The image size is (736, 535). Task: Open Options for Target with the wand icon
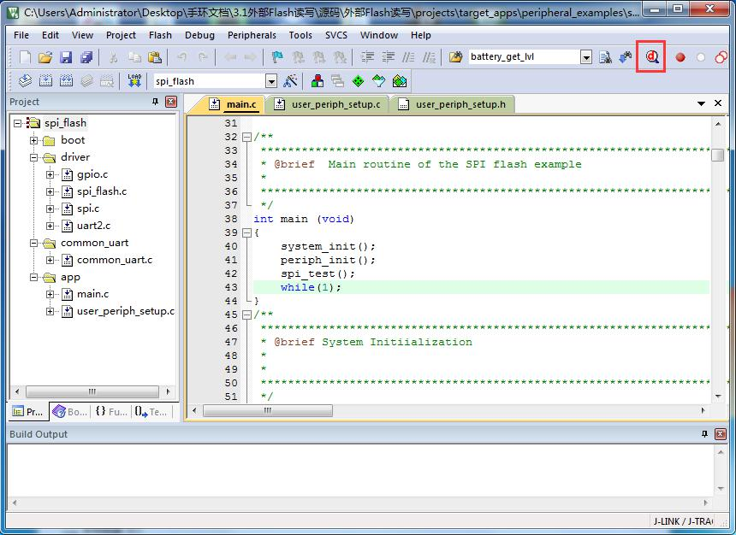click(291, 81)
